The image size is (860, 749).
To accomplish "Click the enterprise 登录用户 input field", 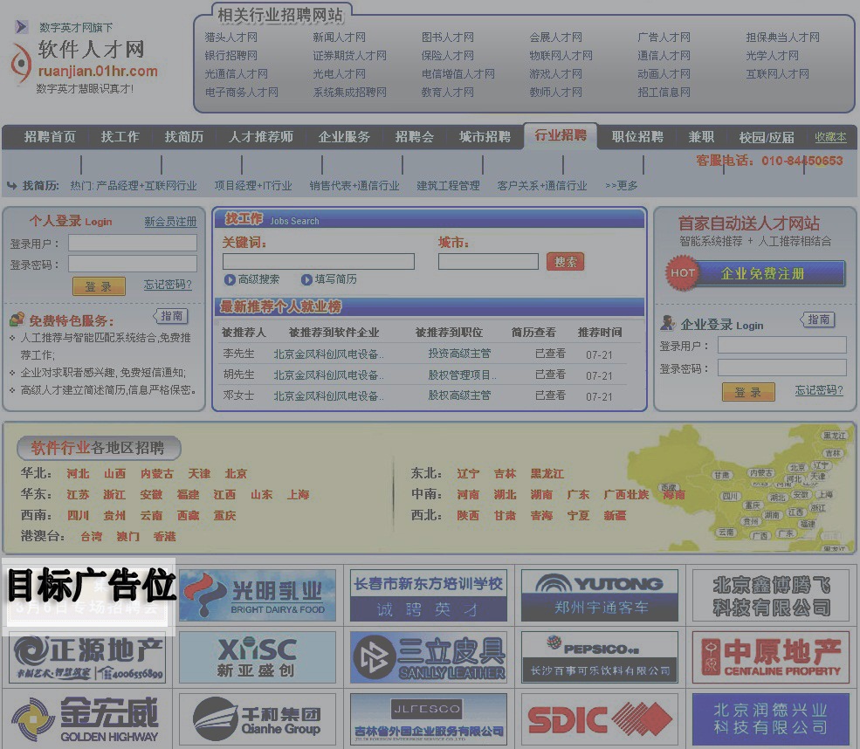I will (782, 345).
